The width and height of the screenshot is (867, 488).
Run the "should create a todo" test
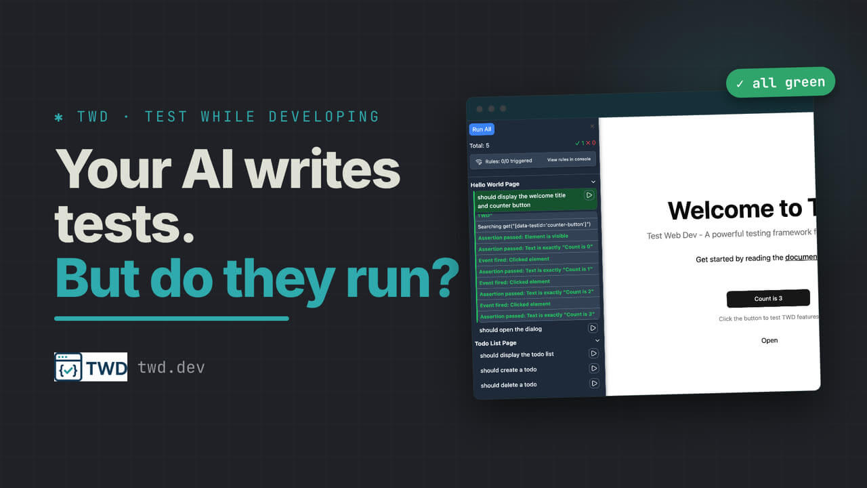tap(594, 369)
